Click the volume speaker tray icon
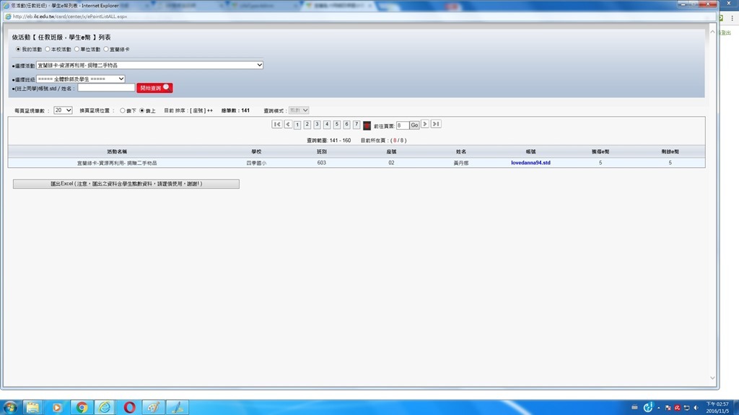The image size is (739, 415). coord(696,408)
